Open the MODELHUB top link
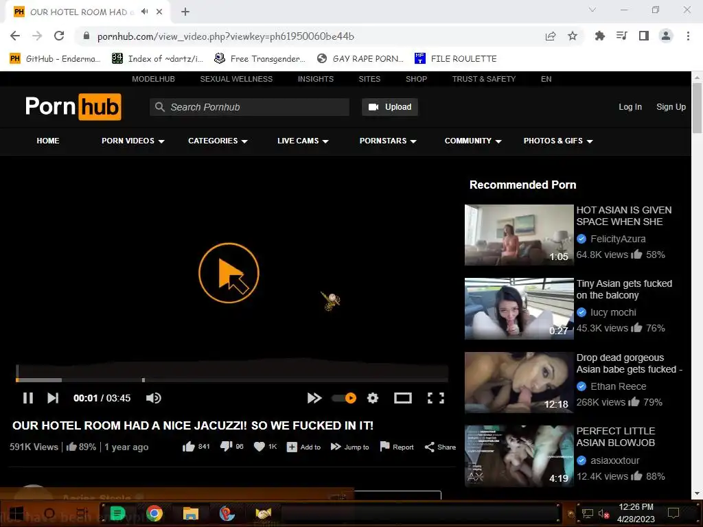This screenshot has height=527, width=703. 153,79
